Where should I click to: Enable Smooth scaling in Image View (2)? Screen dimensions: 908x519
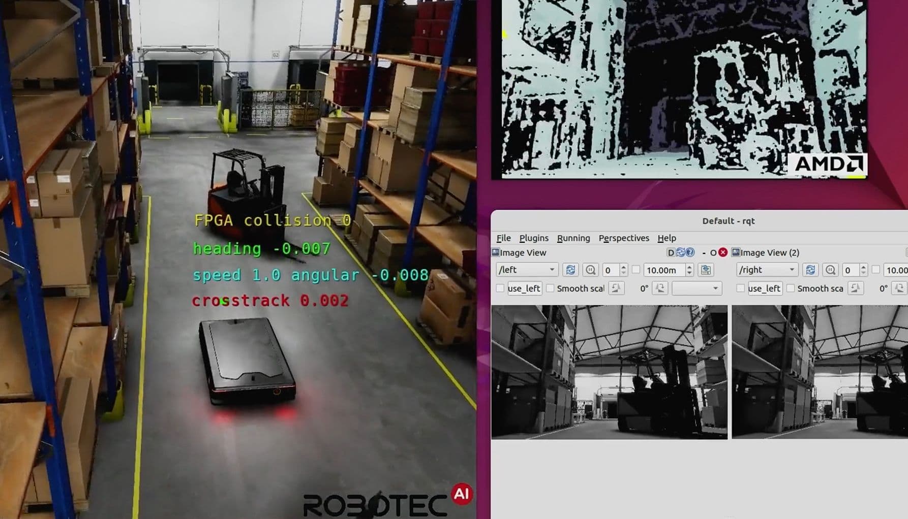coord(791,288)
